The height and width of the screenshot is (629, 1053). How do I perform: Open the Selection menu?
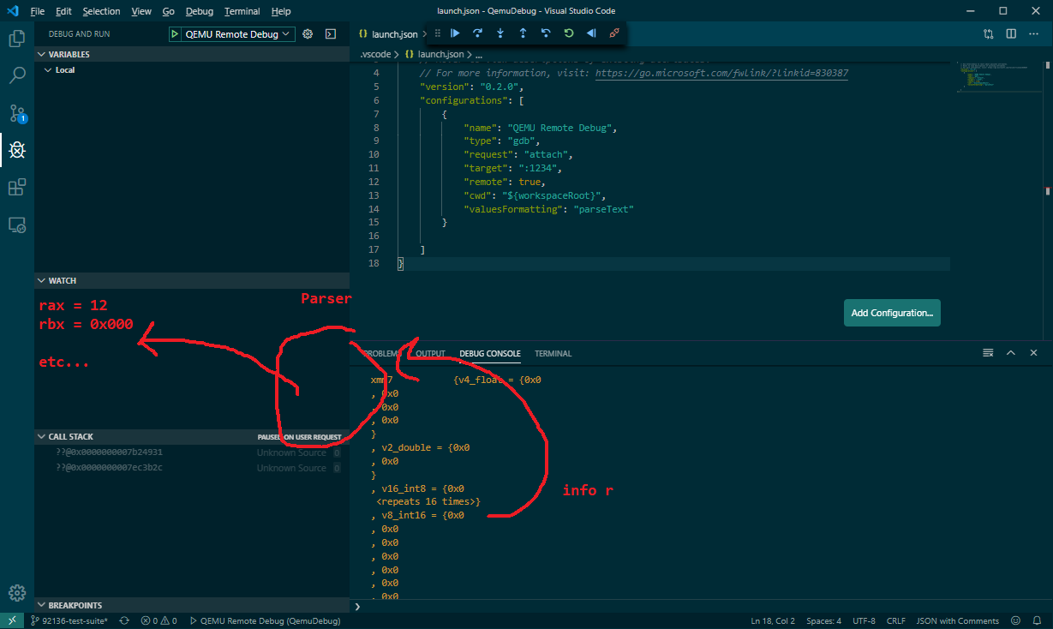[x=102, y=11]
